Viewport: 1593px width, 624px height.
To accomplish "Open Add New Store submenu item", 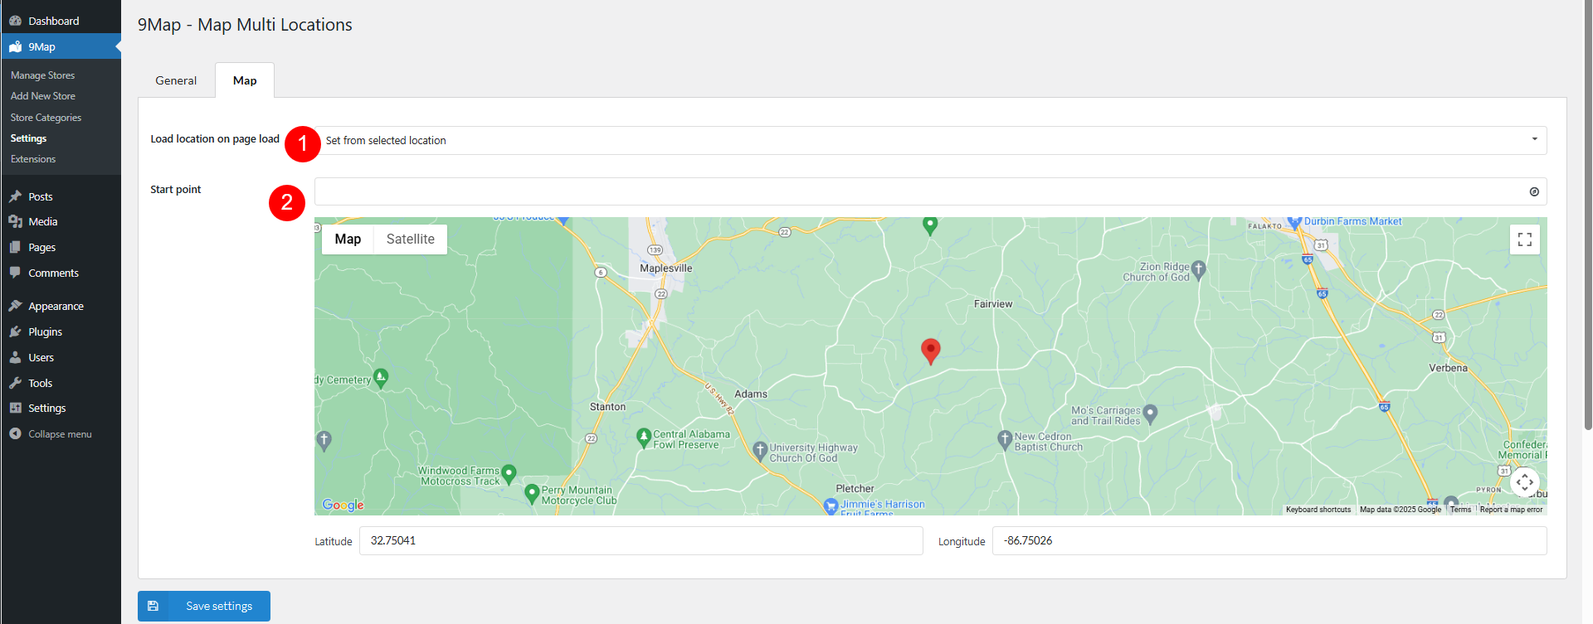I will (43, 96).
